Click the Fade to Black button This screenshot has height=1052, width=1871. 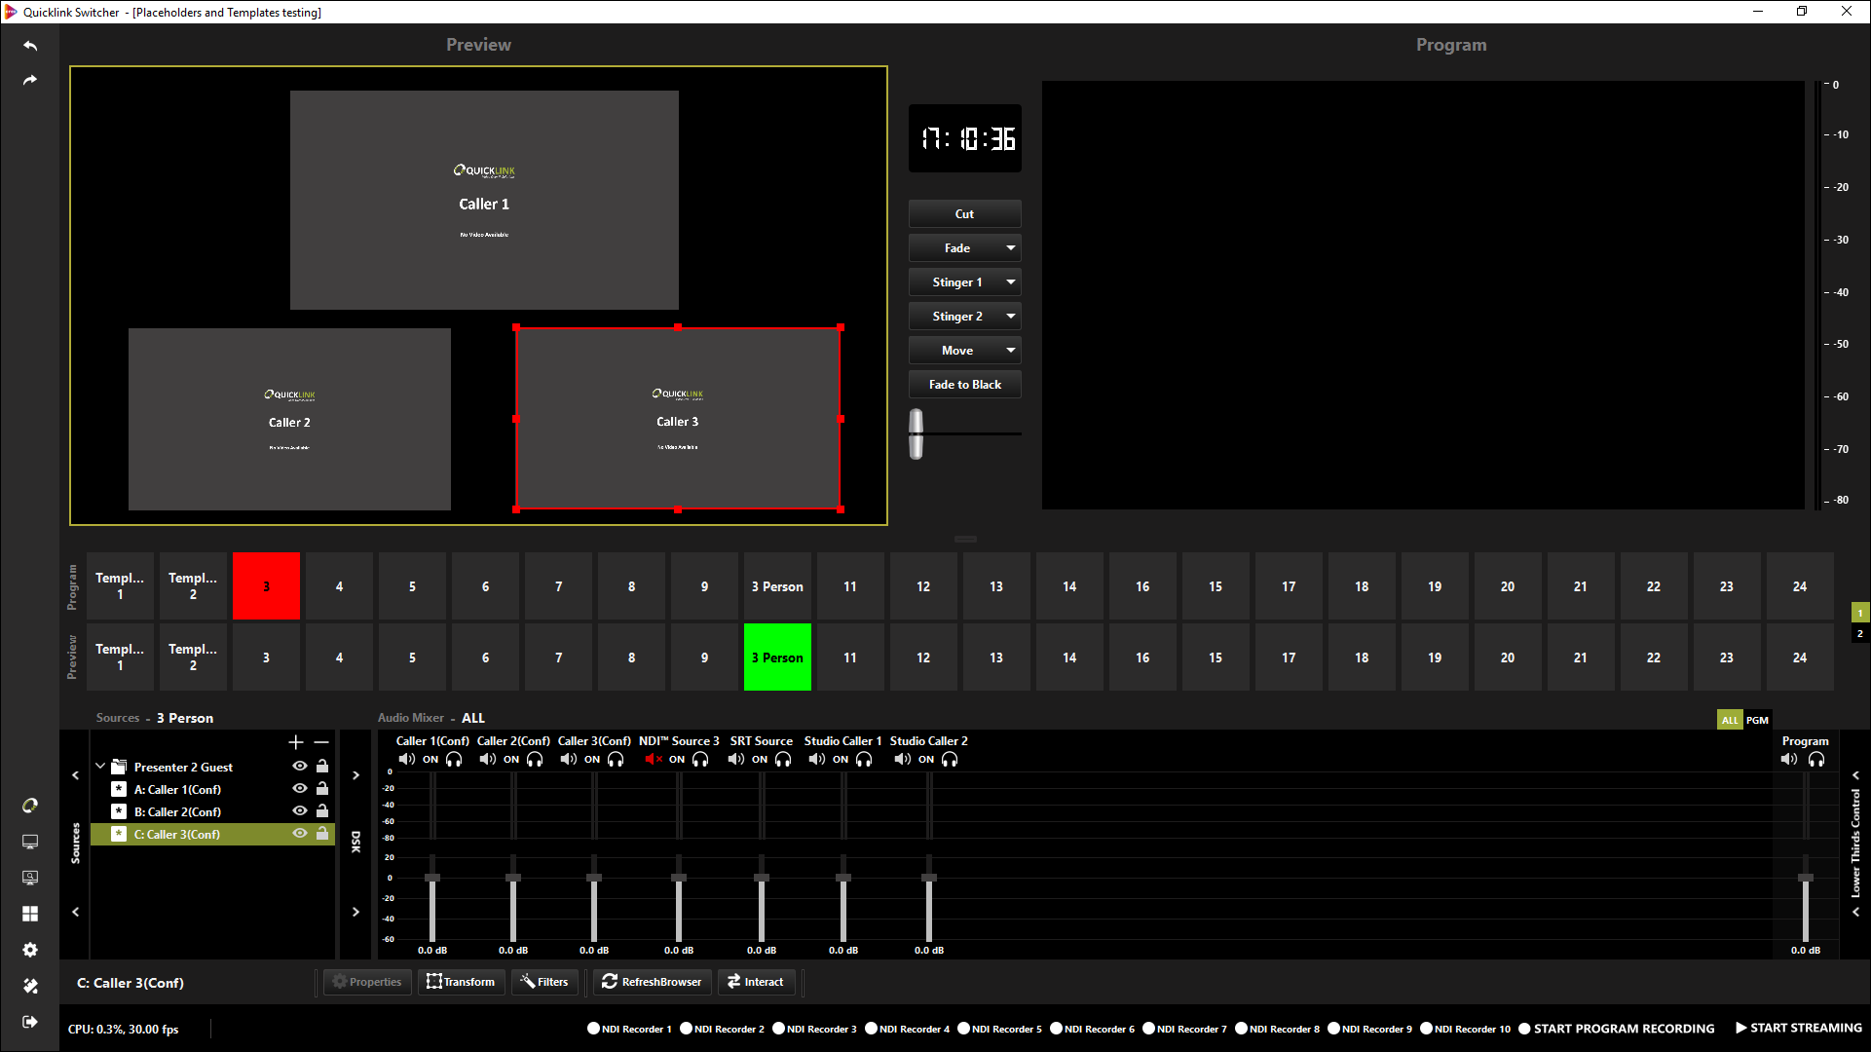point(964,385)
